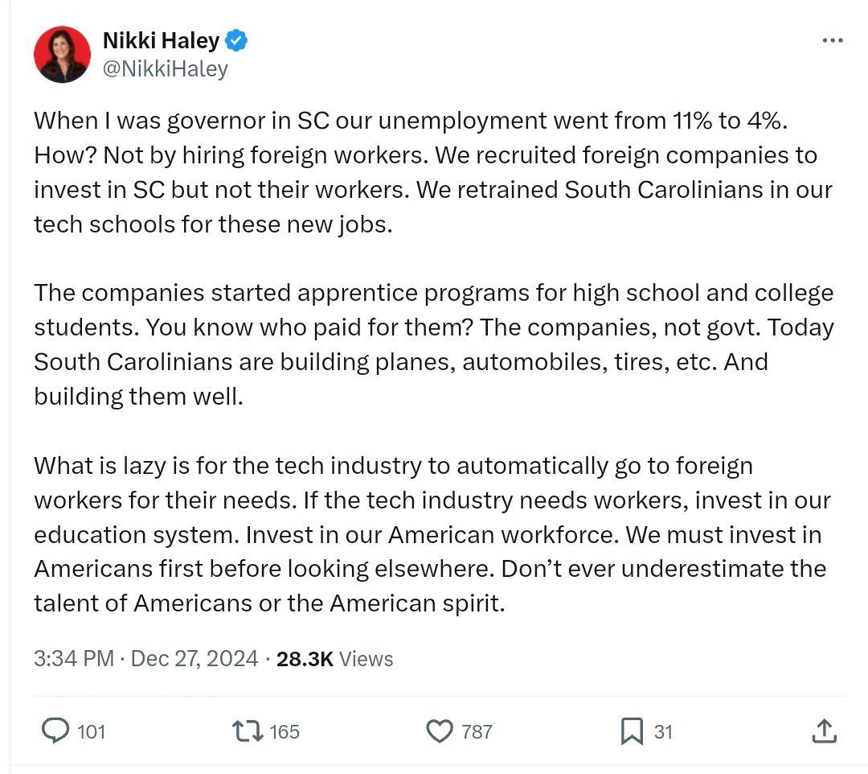Click the Dec 27, 2024 date
The height and width of the screenshot is (774, 868).
point(194,659)
